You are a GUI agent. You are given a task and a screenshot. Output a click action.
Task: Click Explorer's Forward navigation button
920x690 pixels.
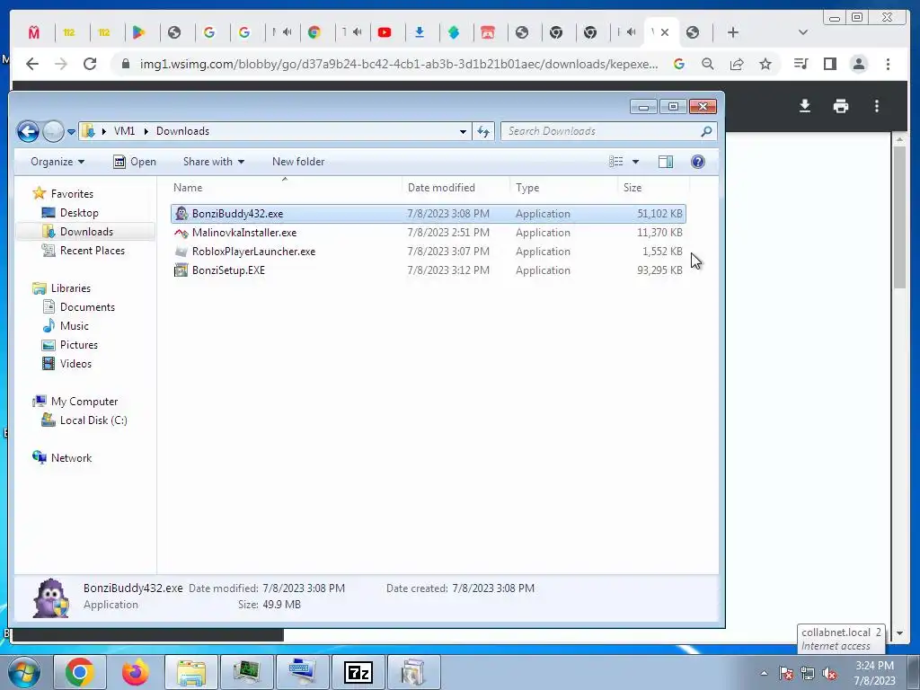(53, 131)
